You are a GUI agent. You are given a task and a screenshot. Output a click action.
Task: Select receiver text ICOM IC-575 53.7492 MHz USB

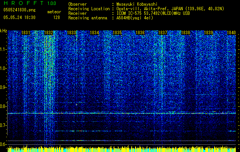click(x=153, y=13)
